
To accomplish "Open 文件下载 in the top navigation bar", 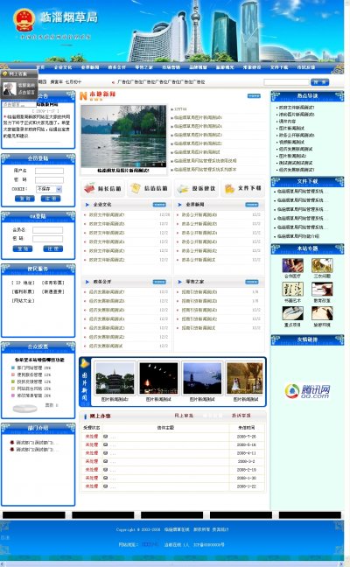I will pyautogui.click(x=279, y=67).
